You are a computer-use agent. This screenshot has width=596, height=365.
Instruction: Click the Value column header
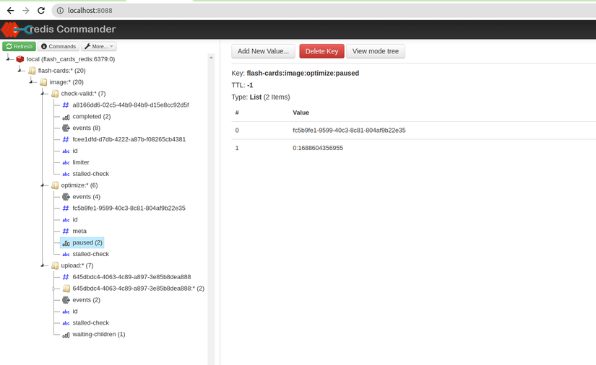point(301,113)
